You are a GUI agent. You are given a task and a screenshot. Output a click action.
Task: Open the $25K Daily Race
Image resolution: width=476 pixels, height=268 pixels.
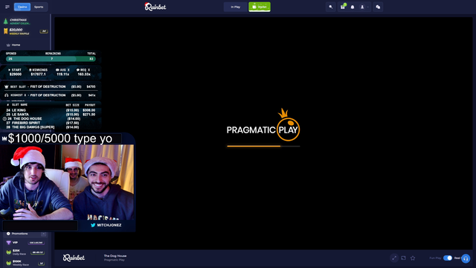tap(19, 252)
